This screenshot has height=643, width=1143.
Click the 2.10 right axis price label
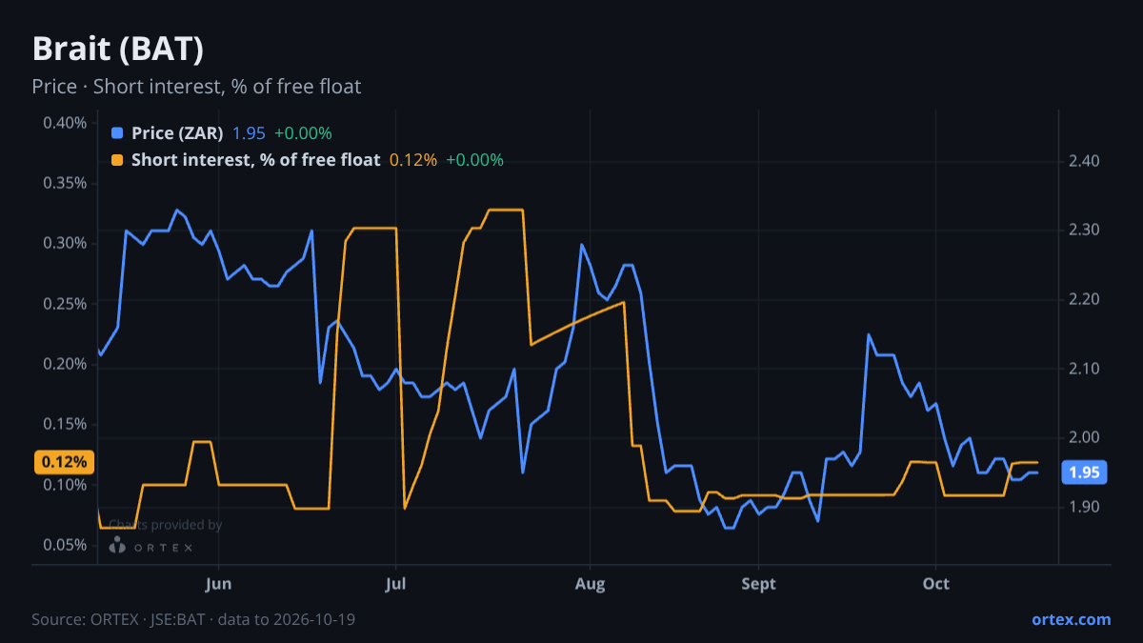click(1084, 369)
